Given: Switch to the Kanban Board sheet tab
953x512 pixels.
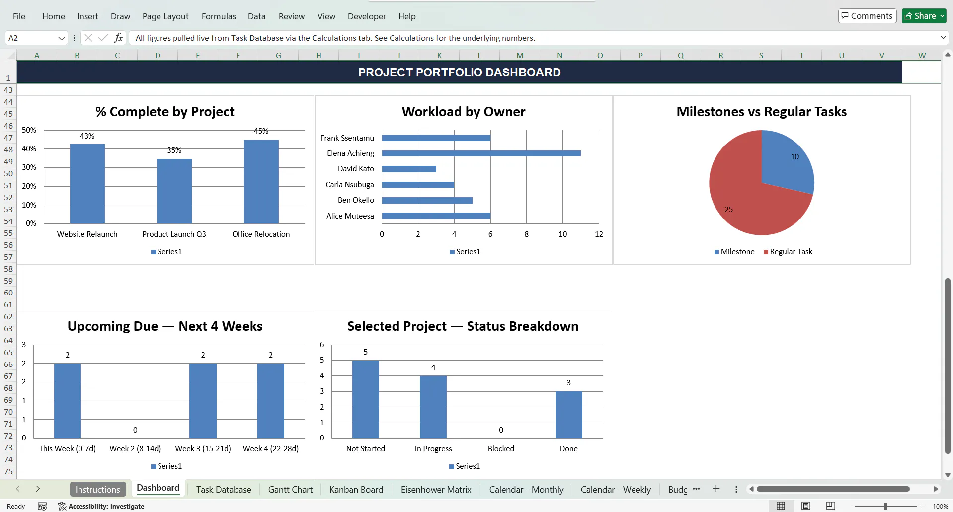Looking at the screenshot, I should tap(356, 489).
